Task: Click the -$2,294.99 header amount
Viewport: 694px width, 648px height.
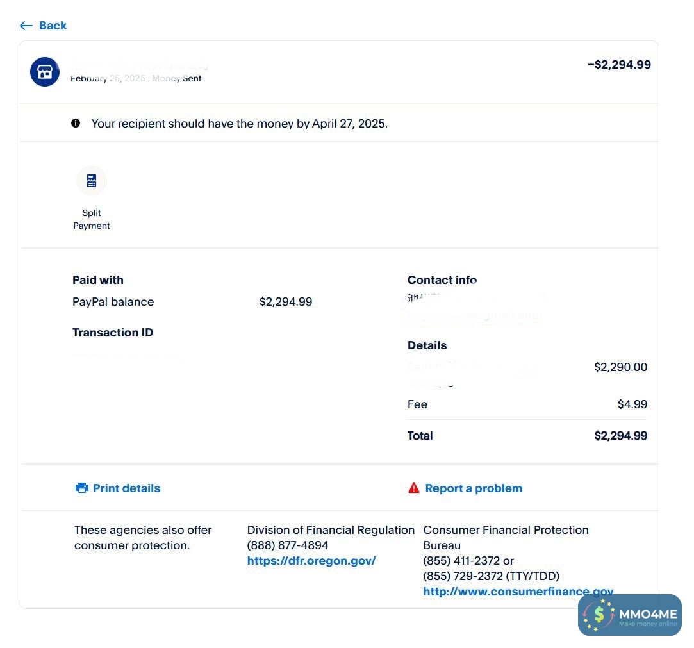Action: pos(619,65)
